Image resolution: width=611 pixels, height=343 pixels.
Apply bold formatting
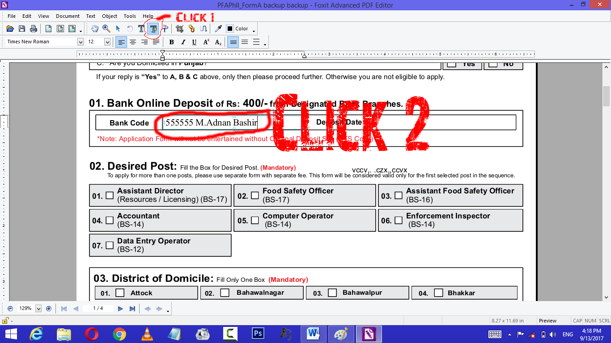coord(171,42)
